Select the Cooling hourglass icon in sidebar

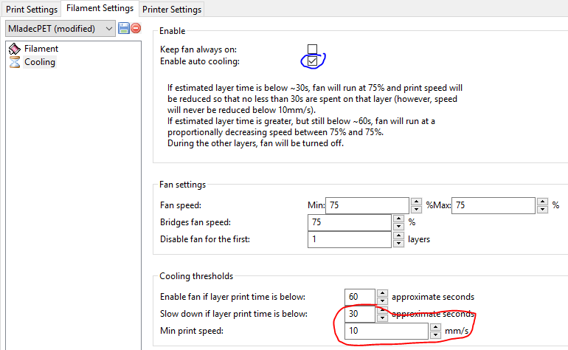[14, 62]
